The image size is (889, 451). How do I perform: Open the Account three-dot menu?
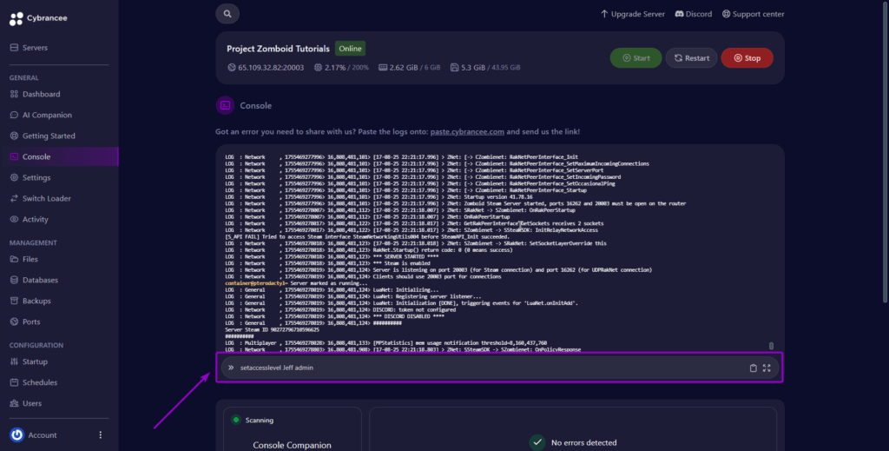click(101, 434)
